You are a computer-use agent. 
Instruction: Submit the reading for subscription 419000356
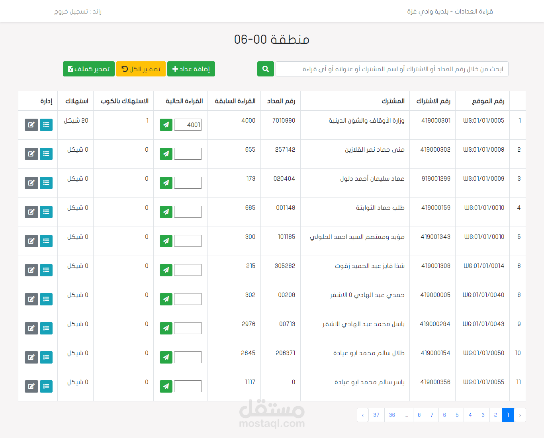pos(166,386)
